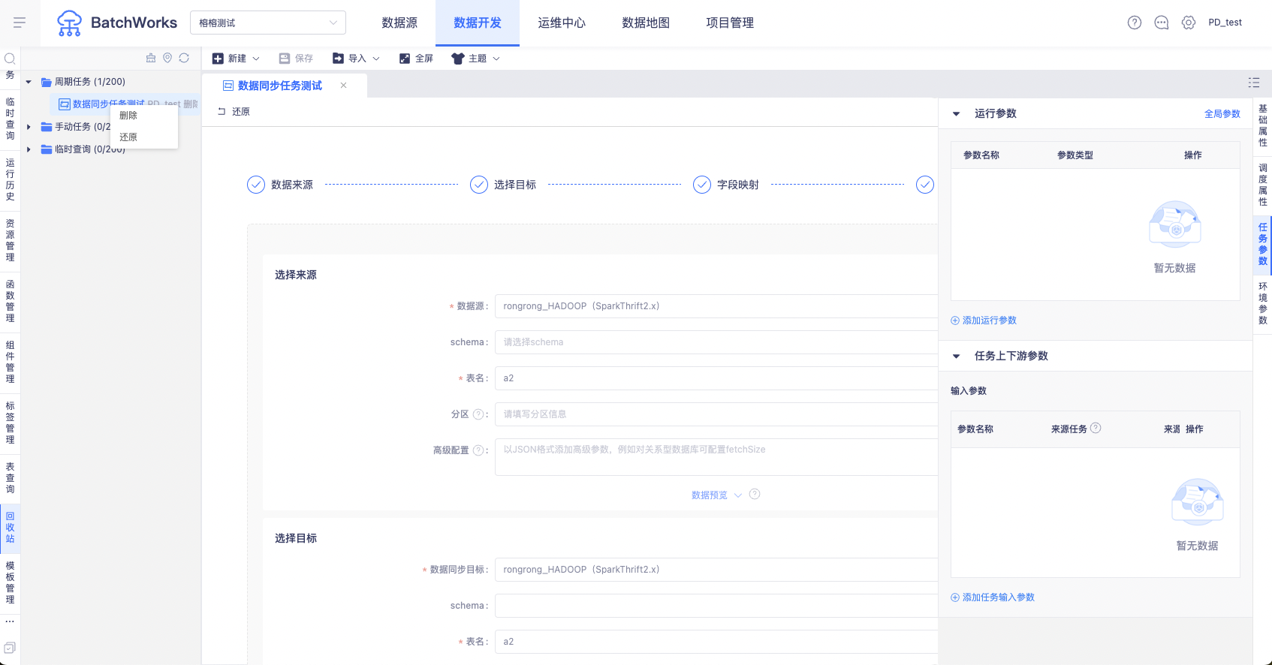Open the tab list icon at right
Screen dimensions: 1272x665
click(1254, 83)
